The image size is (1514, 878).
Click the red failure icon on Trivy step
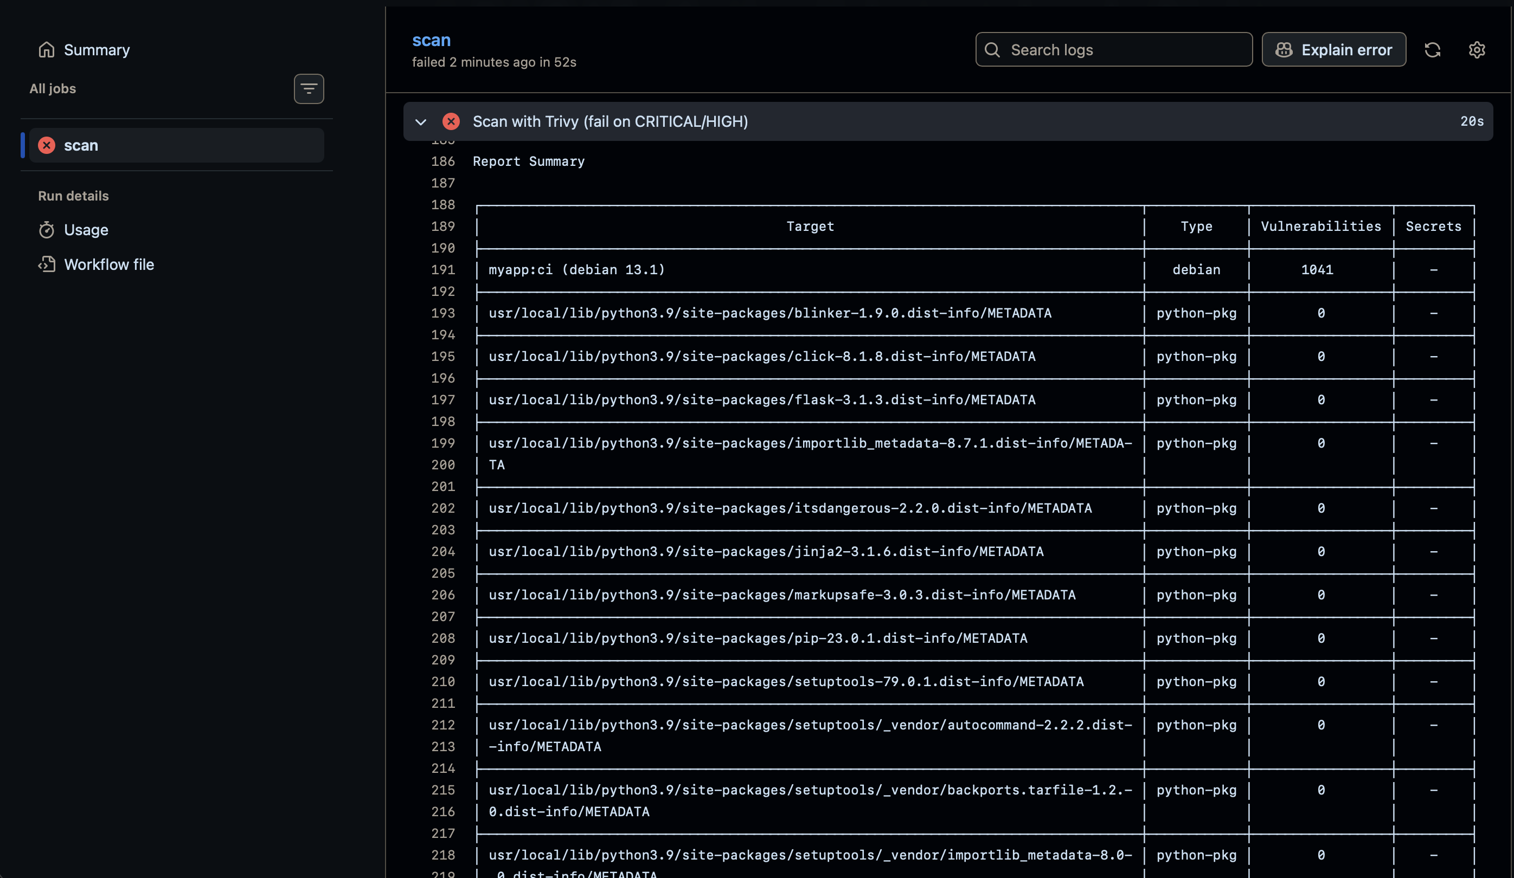tap(451, 122)
